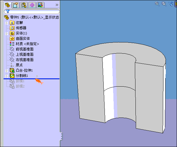Collapse panel using splitter arrow handle

pyautogui.click(x=62, y=136)
